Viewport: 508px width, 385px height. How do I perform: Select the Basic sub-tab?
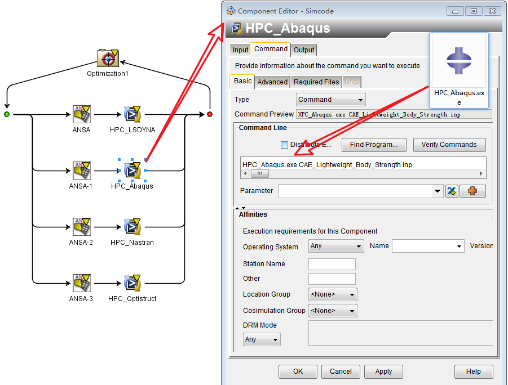(242, 81)
